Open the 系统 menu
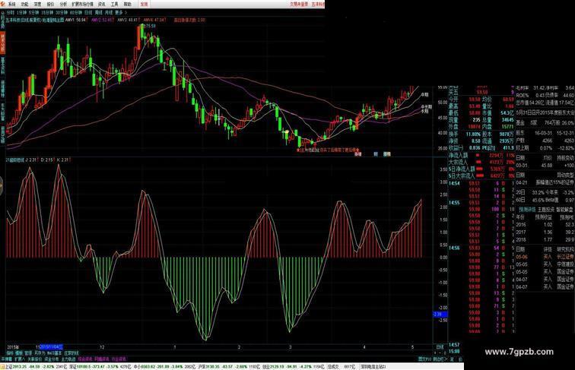The height and width of the screenshot is (370, 575). click(x=11, y=4)
